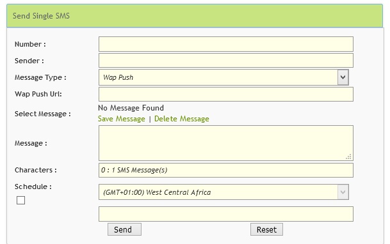Click the timezone dropdown chevron icon
Image resolution: width=390 pixels, height=244 pixels.
click(343, 192)
